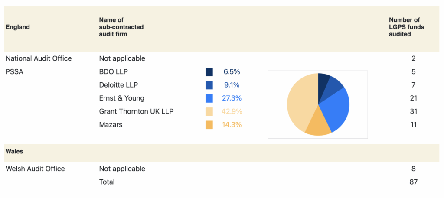
Task: Click the orange 14.3% legend swatch
Action: point(209,125)
